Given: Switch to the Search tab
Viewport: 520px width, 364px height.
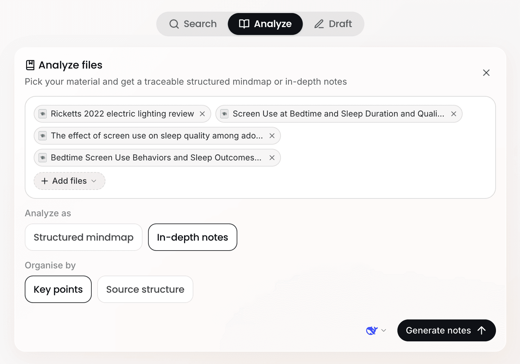Looking at the screenshot, I should pos(193,24).
